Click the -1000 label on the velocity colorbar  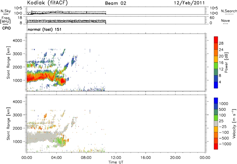point(225,144)
